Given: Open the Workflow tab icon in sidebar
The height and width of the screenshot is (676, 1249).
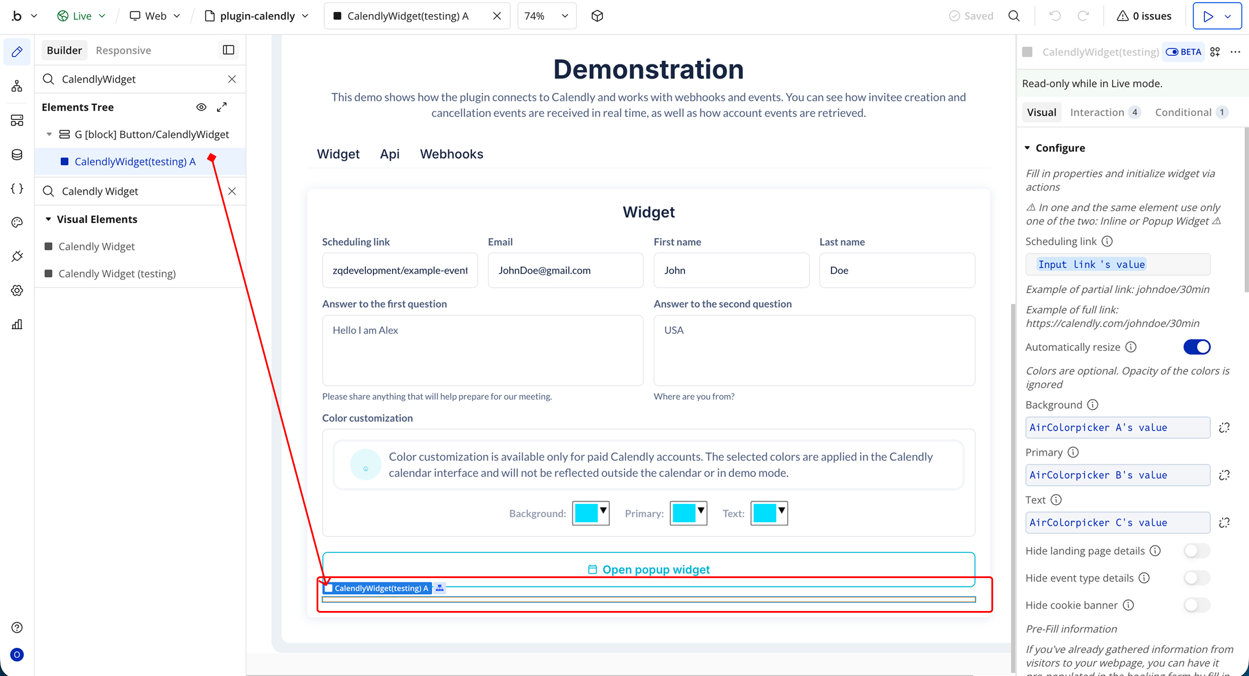Looking at the screenshot, I should tap(16, 86).
